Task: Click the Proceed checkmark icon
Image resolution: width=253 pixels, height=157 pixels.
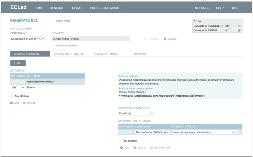Action: 145,39
